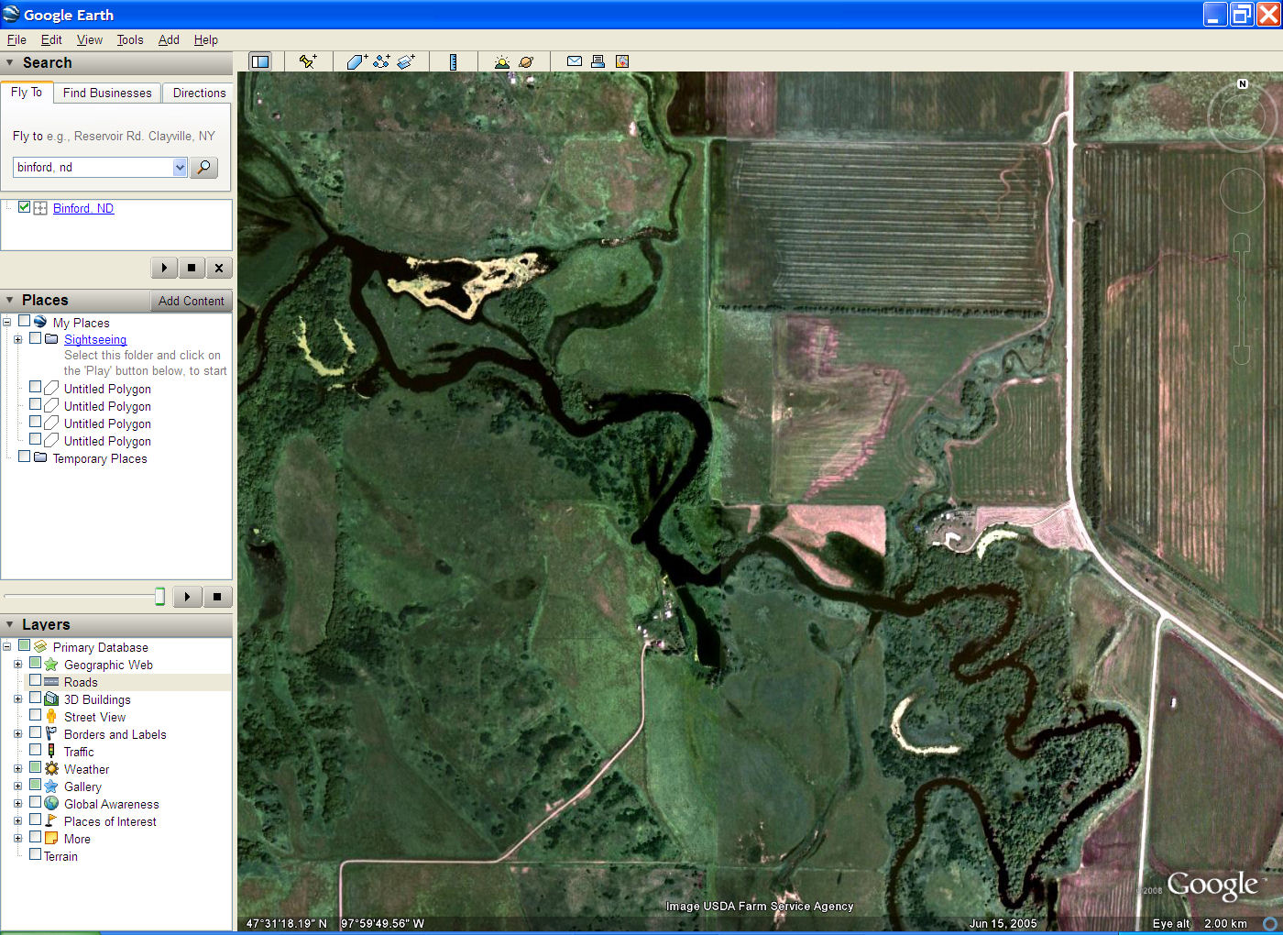
Task: Click the north compass N marker
Action: (x=1243, y=83)
